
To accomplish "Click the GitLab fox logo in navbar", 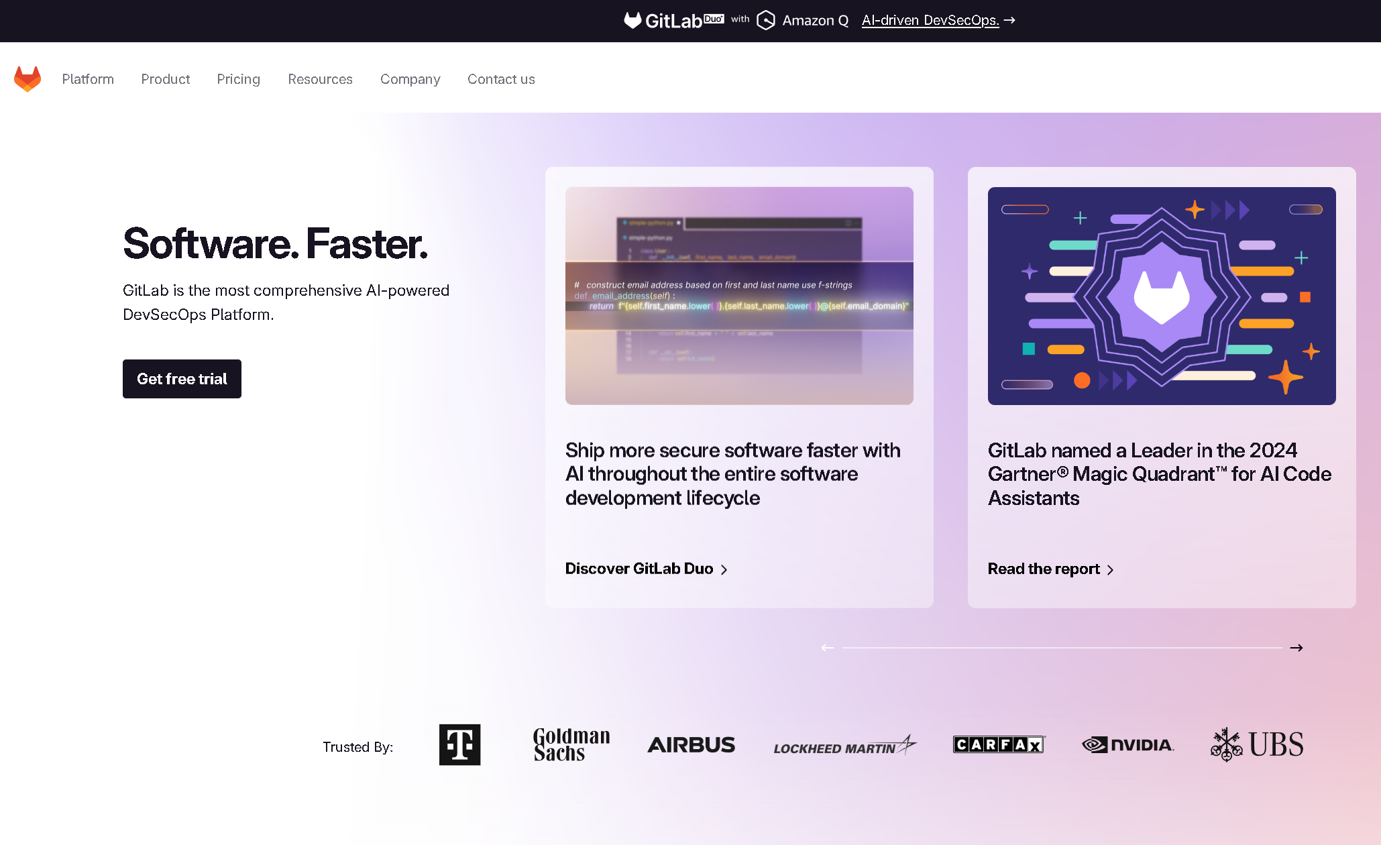I will click(27, 79).
